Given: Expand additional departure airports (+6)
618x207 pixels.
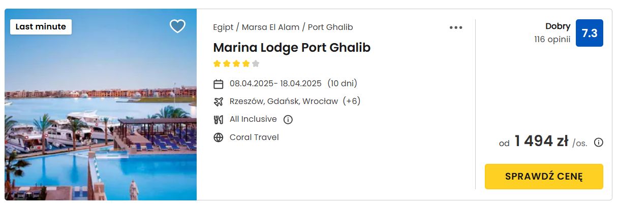Looking at the screenshot, I should pos(352,101).
